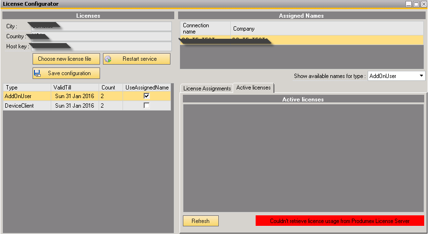The height and width of the screenshot is (234, 428).
Task: Click into the City field
Action: 101,26
